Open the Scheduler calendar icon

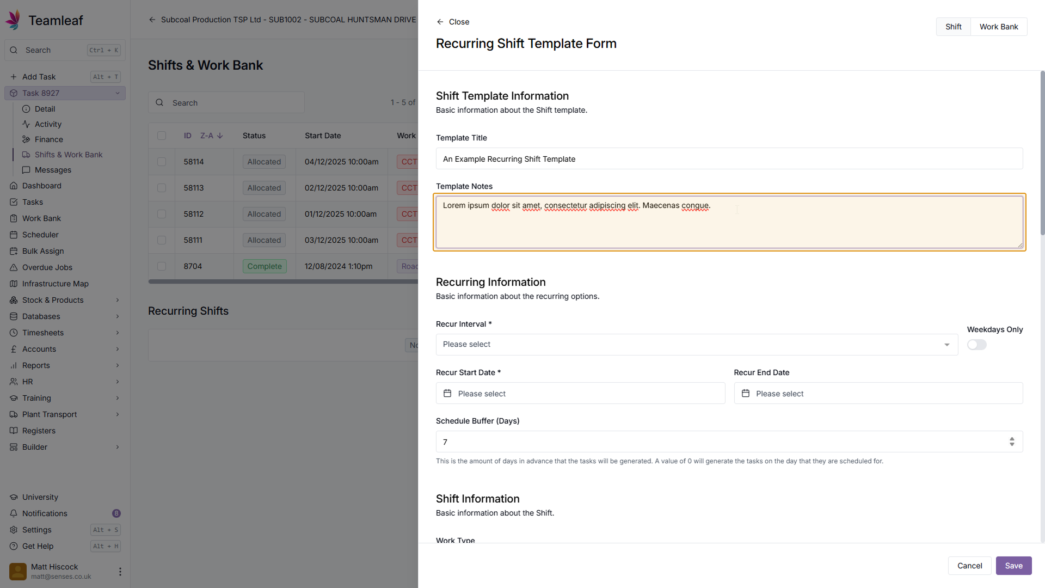(x=14, y=235)
